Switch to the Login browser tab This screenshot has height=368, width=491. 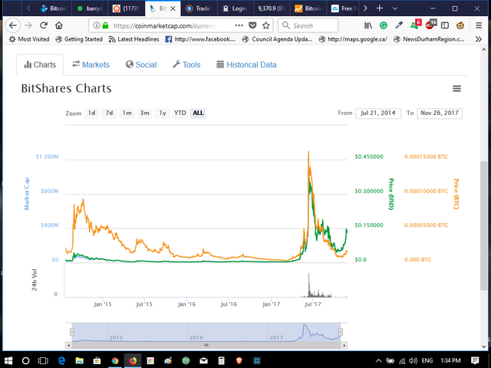pos(236,8)
